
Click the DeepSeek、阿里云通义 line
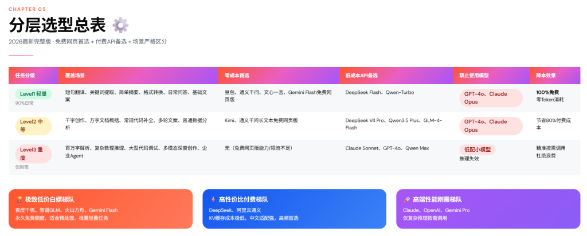click(234, 210)
